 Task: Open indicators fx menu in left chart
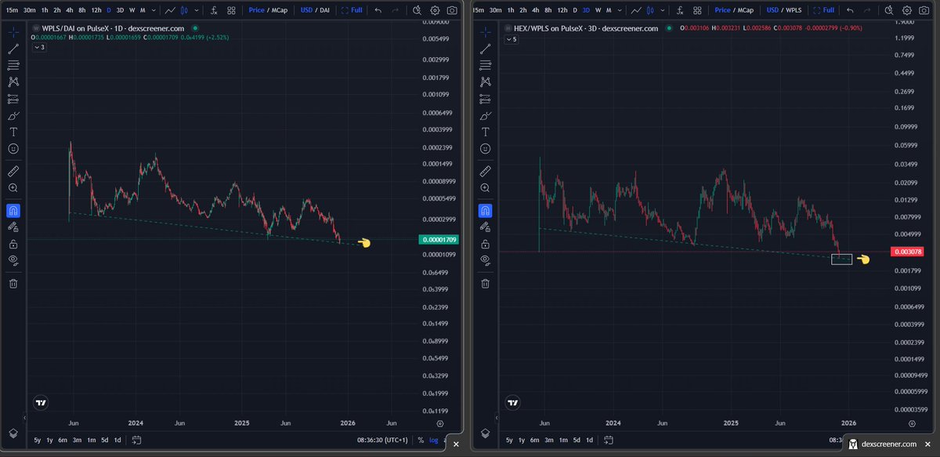click(x=214, y=10)
